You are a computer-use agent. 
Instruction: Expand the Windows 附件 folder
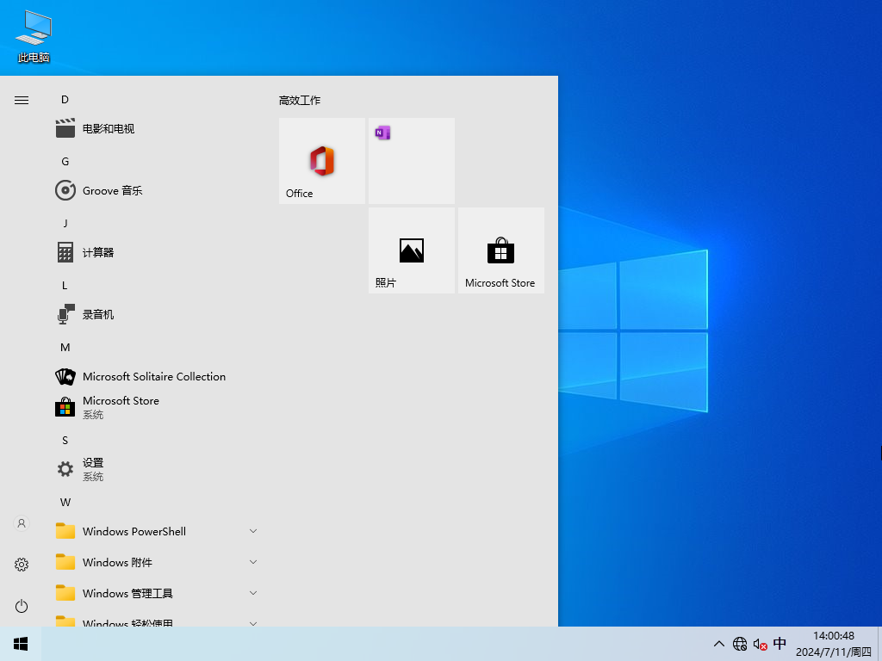(252, 562)
